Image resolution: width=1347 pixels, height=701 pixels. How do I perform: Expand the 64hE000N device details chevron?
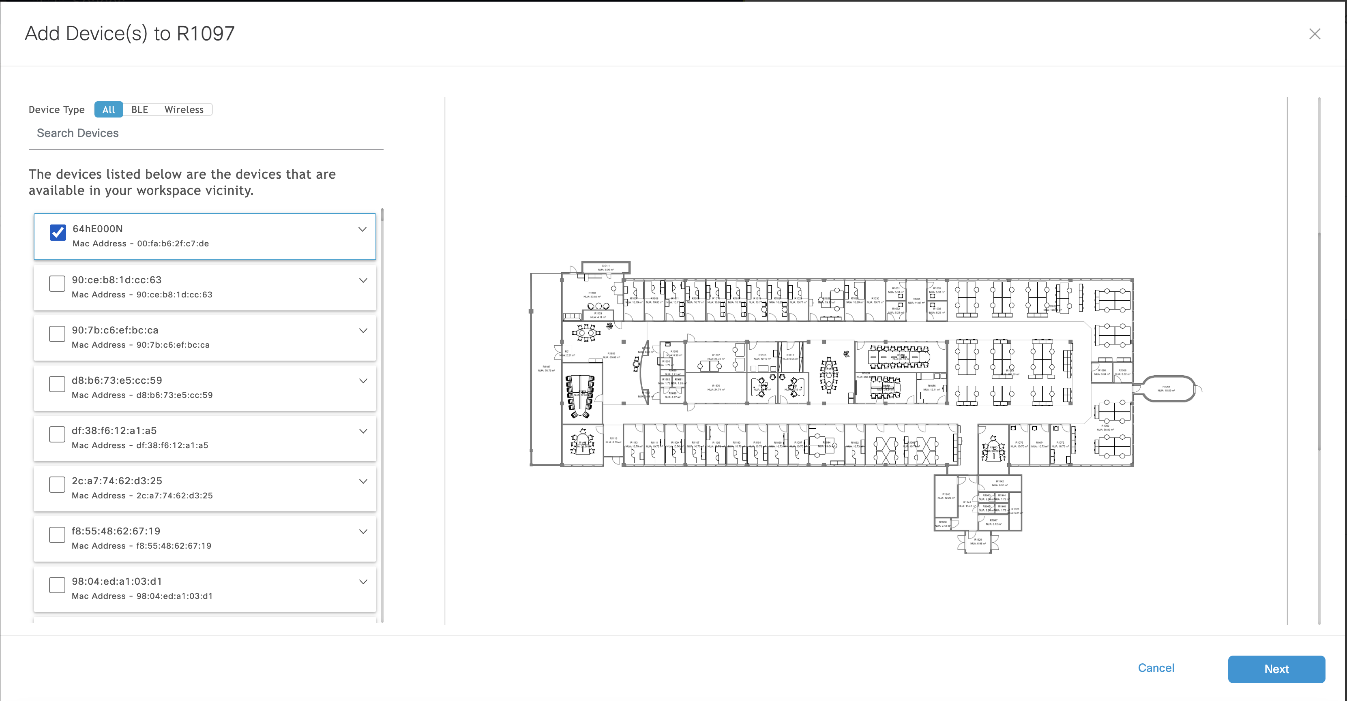click(362, 229)
